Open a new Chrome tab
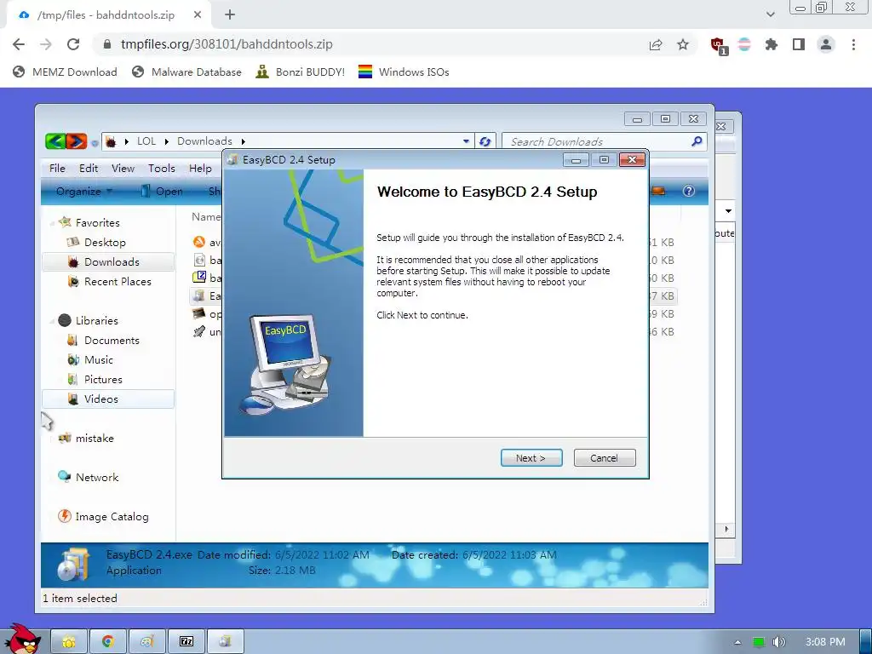Screen dimensions: 872x654 click(230, 15)
